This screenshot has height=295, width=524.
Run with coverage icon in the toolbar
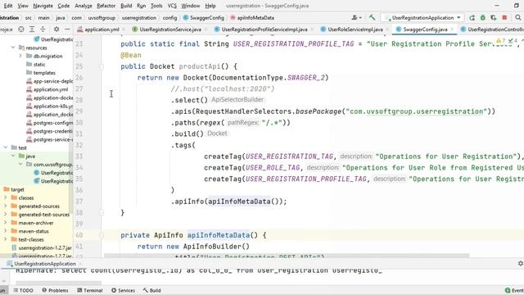click(493, 18)
